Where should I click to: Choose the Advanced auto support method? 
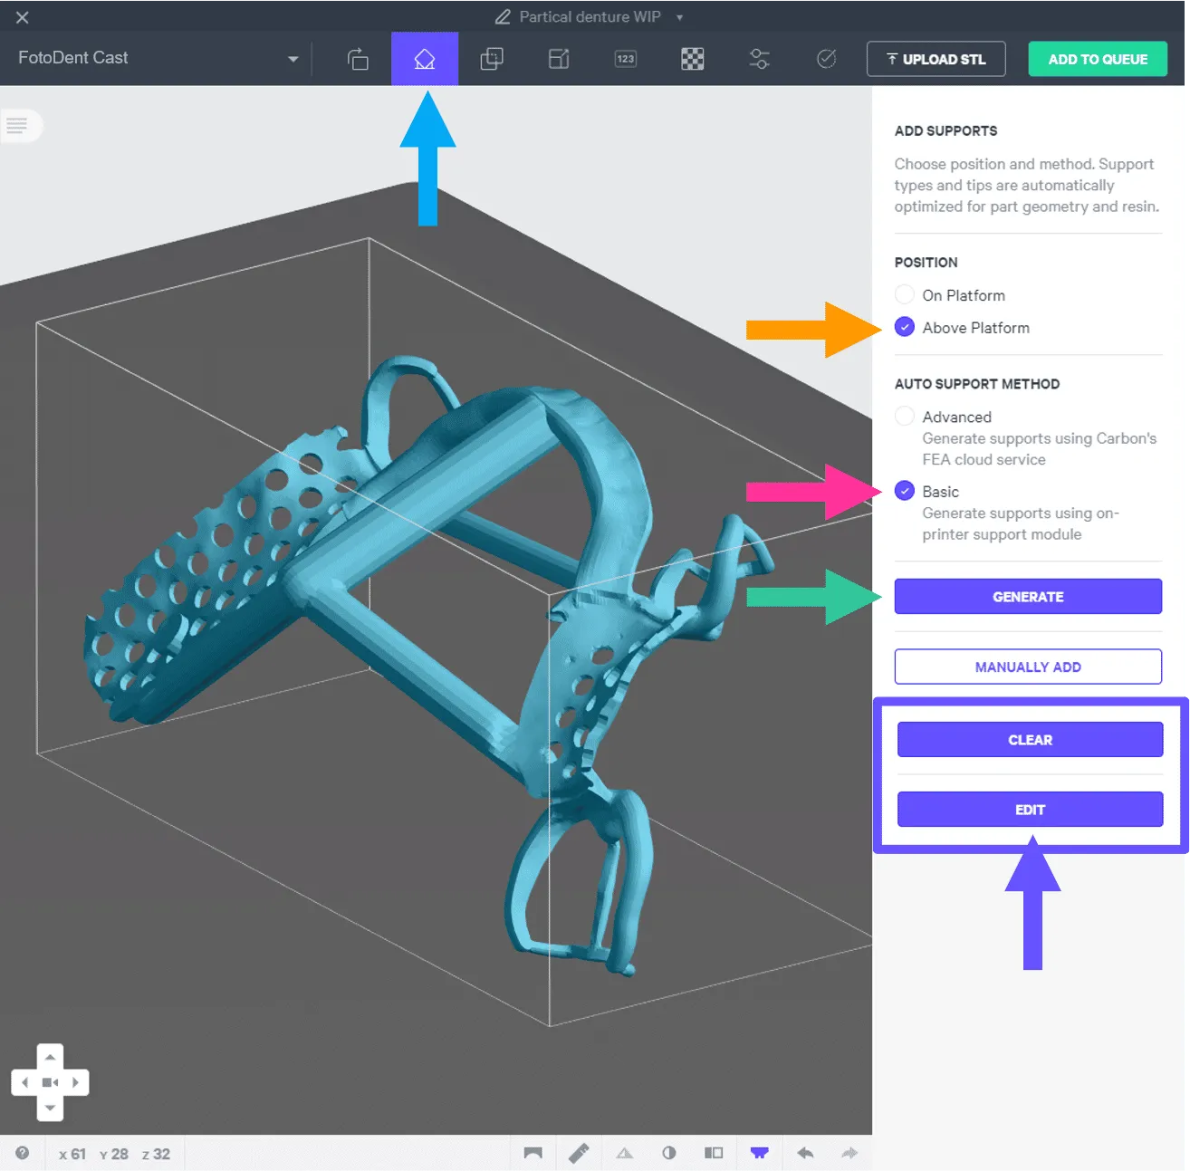(905, 417)
